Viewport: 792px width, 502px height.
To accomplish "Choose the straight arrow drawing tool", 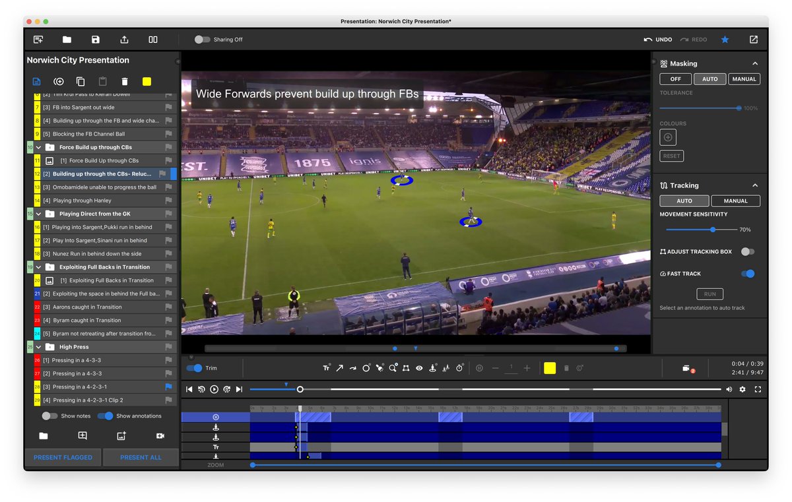I will coord(339,368).
